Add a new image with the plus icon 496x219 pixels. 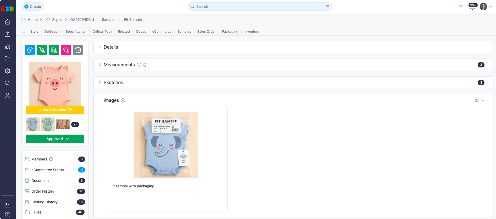point(123,100)
